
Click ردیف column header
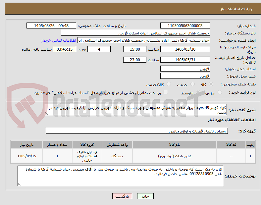tap(250, 145)
